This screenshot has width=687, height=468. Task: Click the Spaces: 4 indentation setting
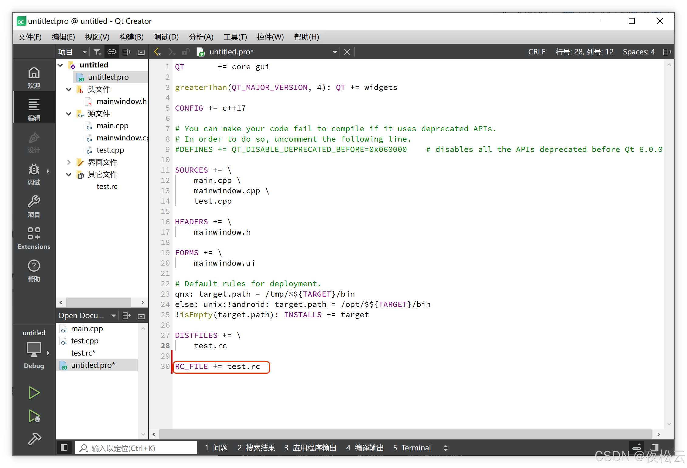point(639,52)
